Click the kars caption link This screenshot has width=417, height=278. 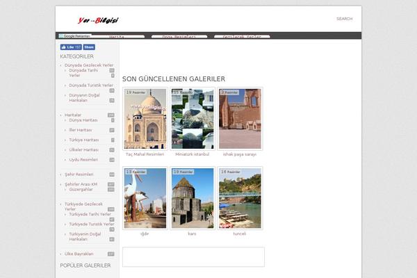(192, 234)
